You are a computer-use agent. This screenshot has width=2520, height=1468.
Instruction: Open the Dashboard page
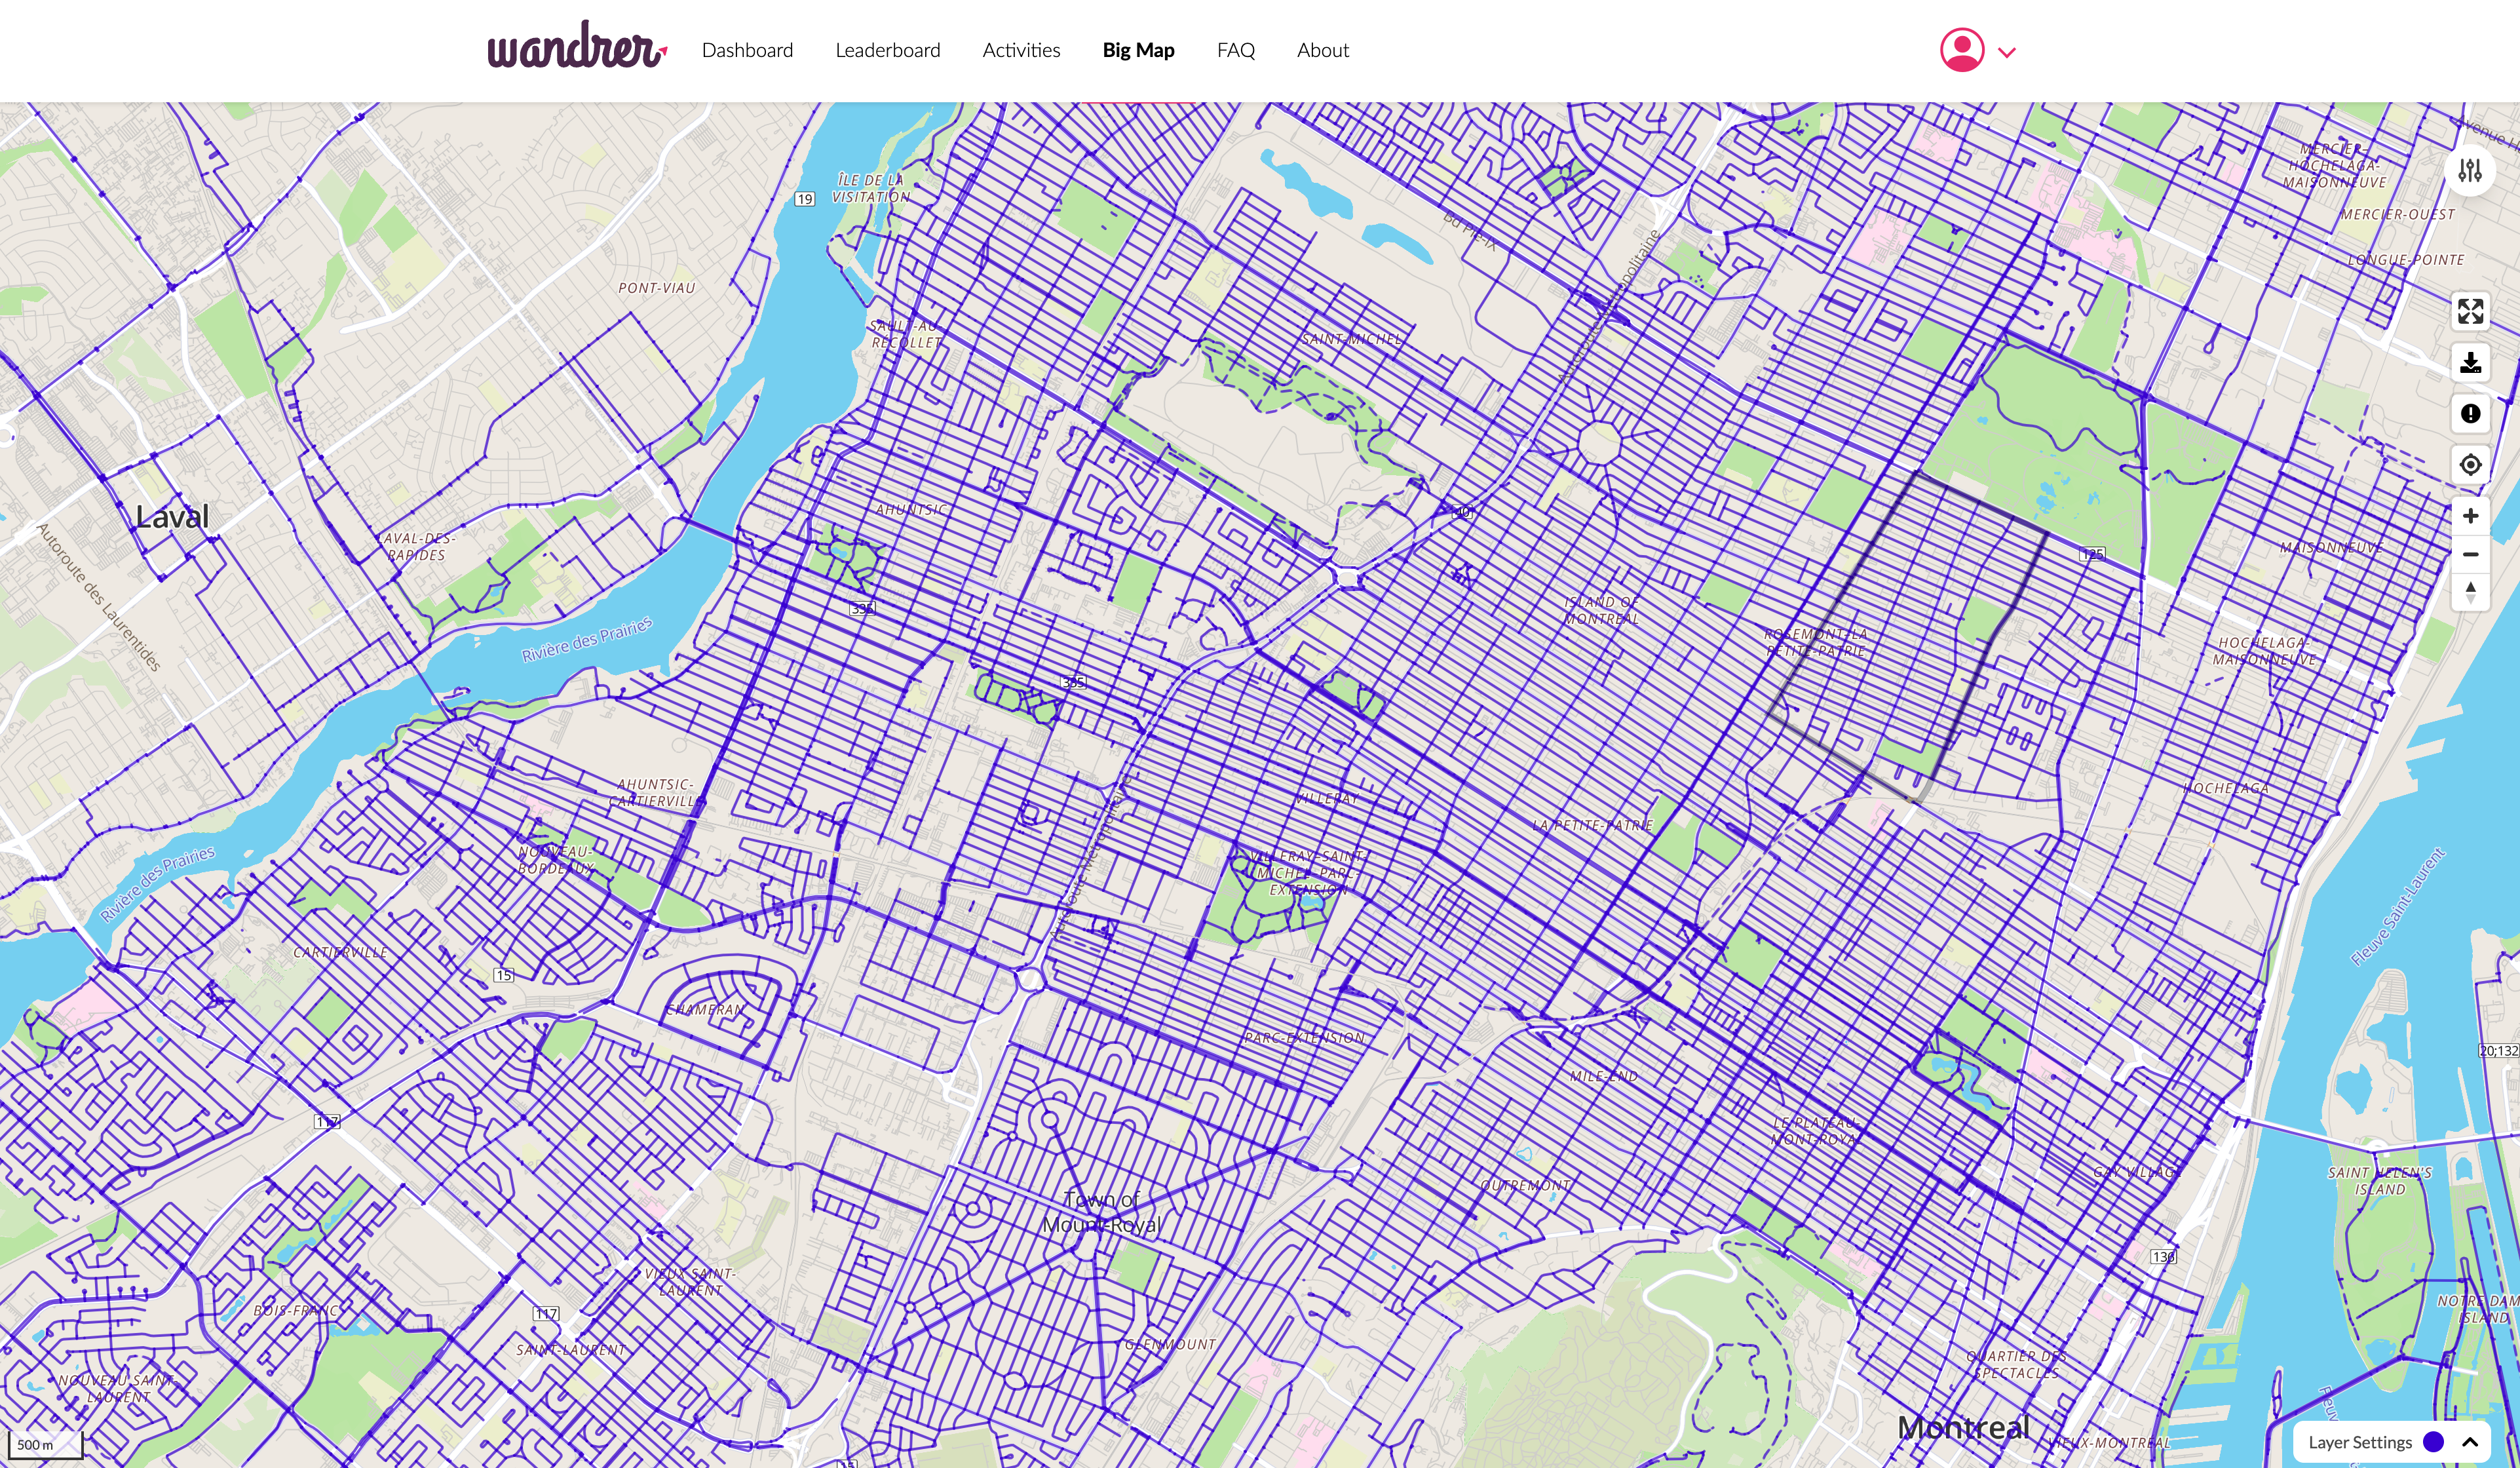pos(747,50)
